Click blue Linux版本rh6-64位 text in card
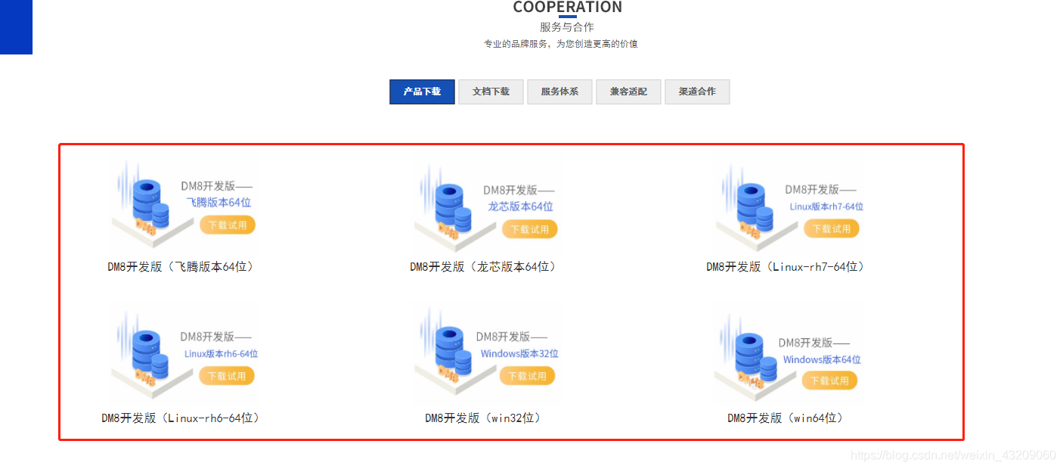Image resolution: width=1063 pixels, height=469 pixels. coord(221,354)
